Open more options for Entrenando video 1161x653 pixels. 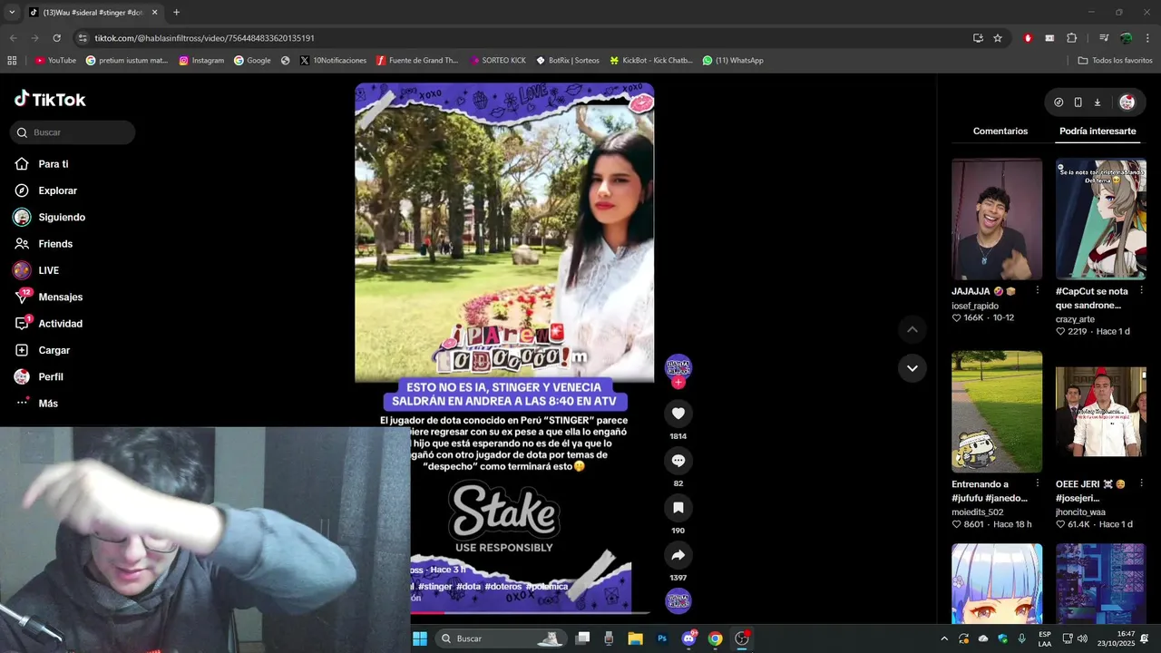tap(1037, 484)
